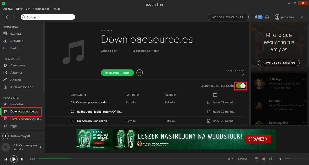Sort by the ARTISTA column header
The image size is (309, 165).
132,95
